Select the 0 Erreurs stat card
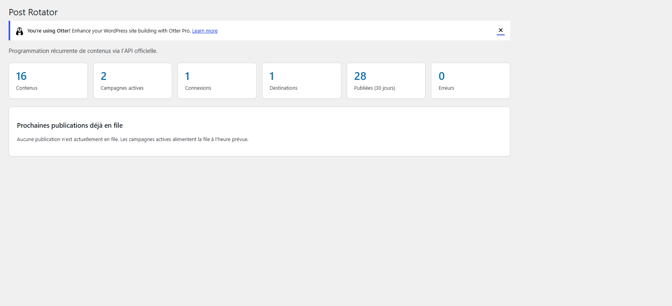The image size is (672, 306). [x=471, y=81]
